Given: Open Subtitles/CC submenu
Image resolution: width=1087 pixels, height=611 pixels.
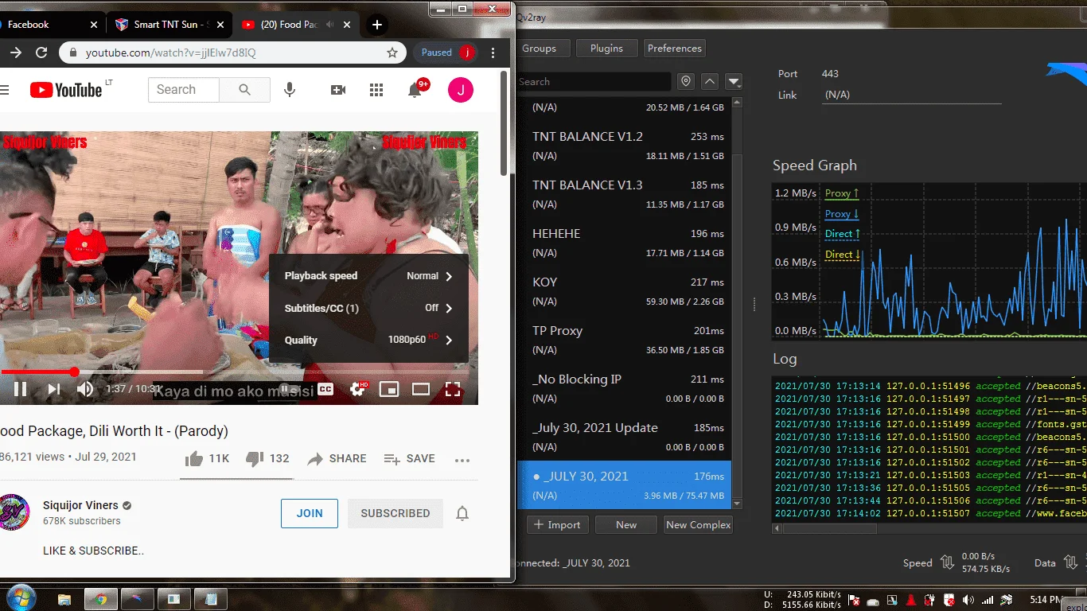Looking at the screenshot, I should coord(368,308).
